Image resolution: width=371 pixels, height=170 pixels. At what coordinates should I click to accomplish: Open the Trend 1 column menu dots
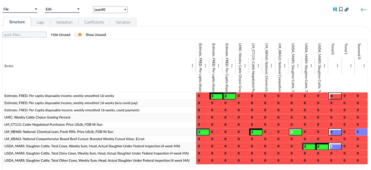point(351,66)
